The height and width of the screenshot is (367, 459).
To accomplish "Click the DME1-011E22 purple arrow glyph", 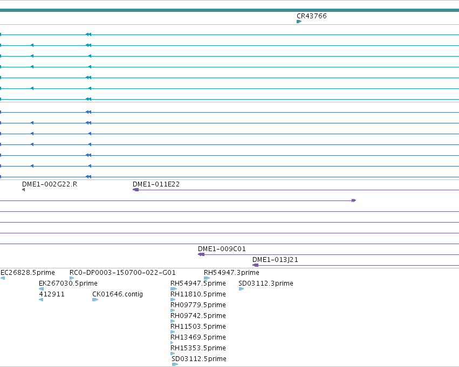I will 135,190.
